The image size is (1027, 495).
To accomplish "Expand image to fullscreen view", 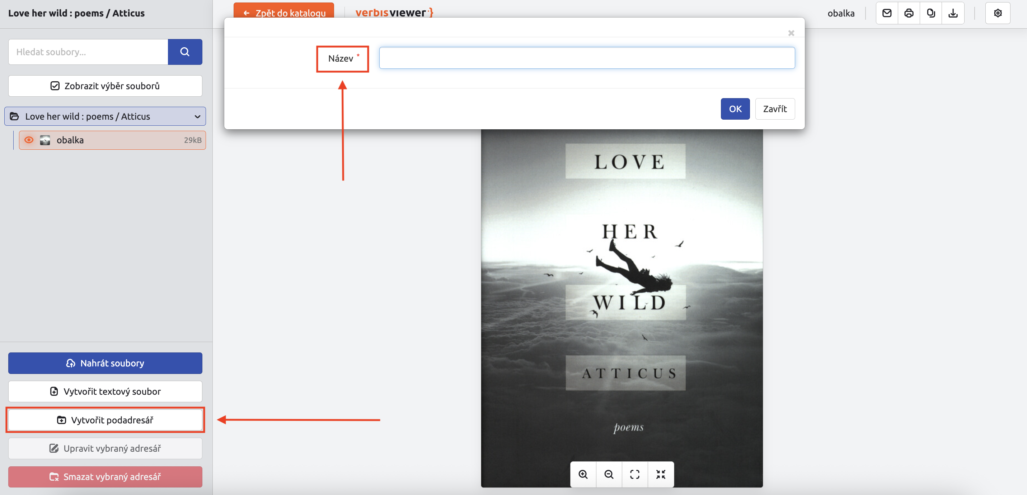I will coord(635,474).
